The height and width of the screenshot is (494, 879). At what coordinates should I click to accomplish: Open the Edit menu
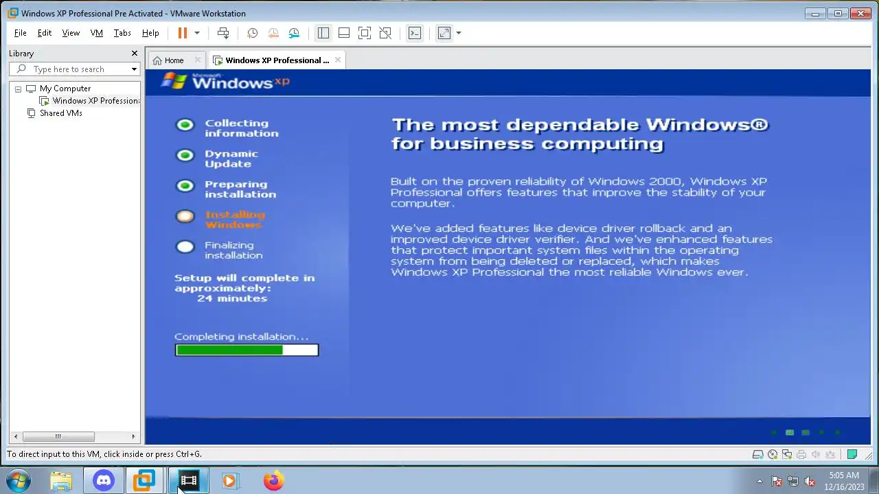coord(45,33)
